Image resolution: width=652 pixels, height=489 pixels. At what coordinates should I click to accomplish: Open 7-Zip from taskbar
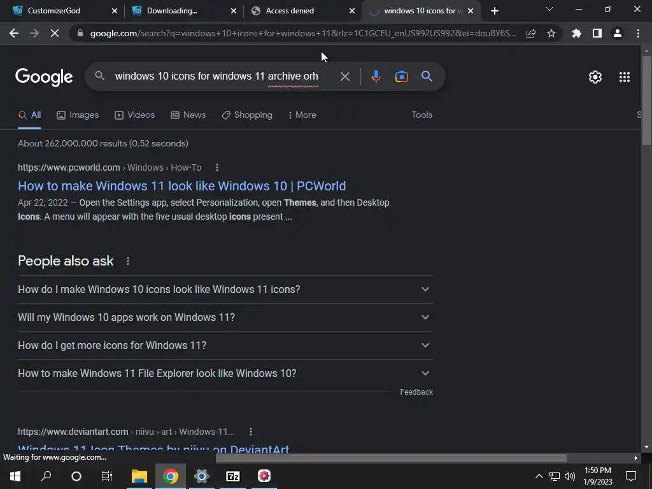[x=233, y=476]
